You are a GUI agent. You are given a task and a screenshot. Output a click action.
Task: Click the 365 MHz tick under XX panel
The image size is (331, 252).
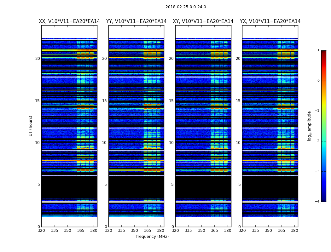click(x=81, y=231)
